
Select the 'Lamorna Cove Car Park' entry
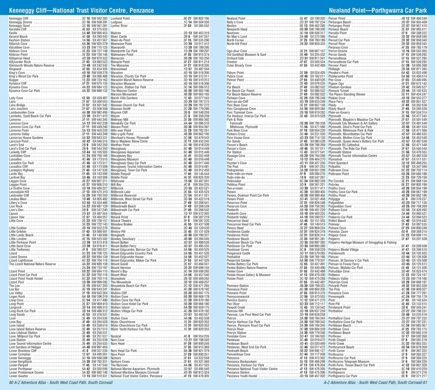(58, 127)
